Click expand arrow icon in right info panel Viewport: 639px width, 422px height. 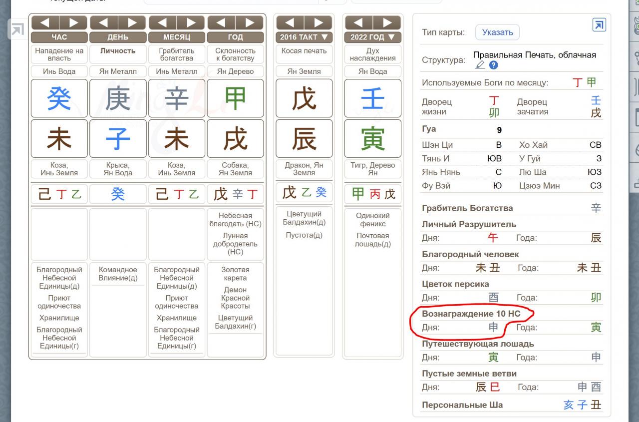pyautogui.click(x=599, y=25)
